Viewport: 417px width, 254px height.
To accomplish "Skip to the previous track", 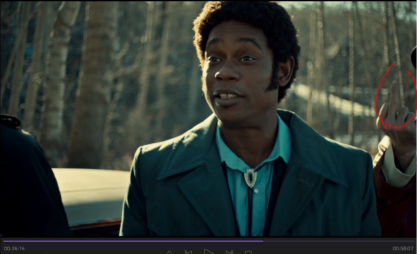I will [188, 252].
